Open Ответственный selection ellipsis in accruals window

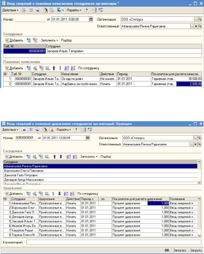(x=192, y=26)
